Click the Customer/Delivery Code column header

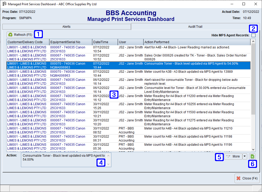point(27,42)
